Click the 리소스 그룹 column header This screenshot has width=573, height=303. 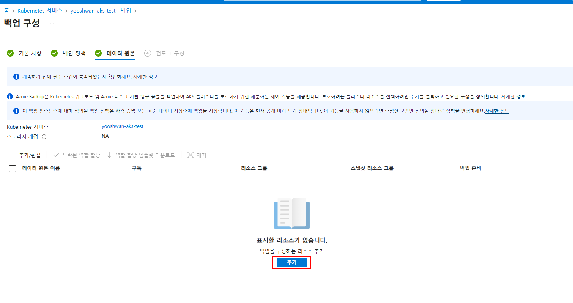pyautogui.click(x=254, y=168)
